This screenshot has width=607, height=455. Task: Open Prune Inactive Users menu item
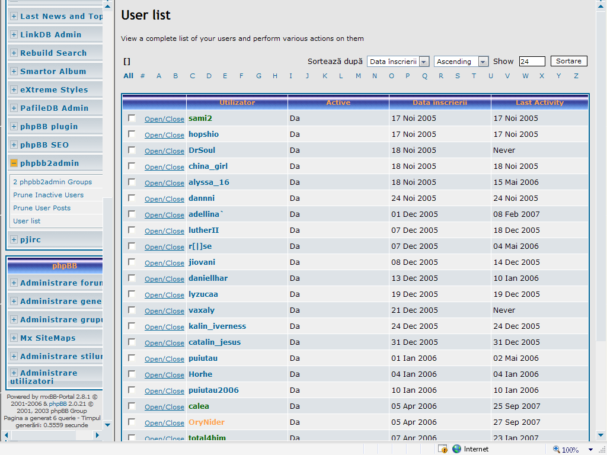48,195
